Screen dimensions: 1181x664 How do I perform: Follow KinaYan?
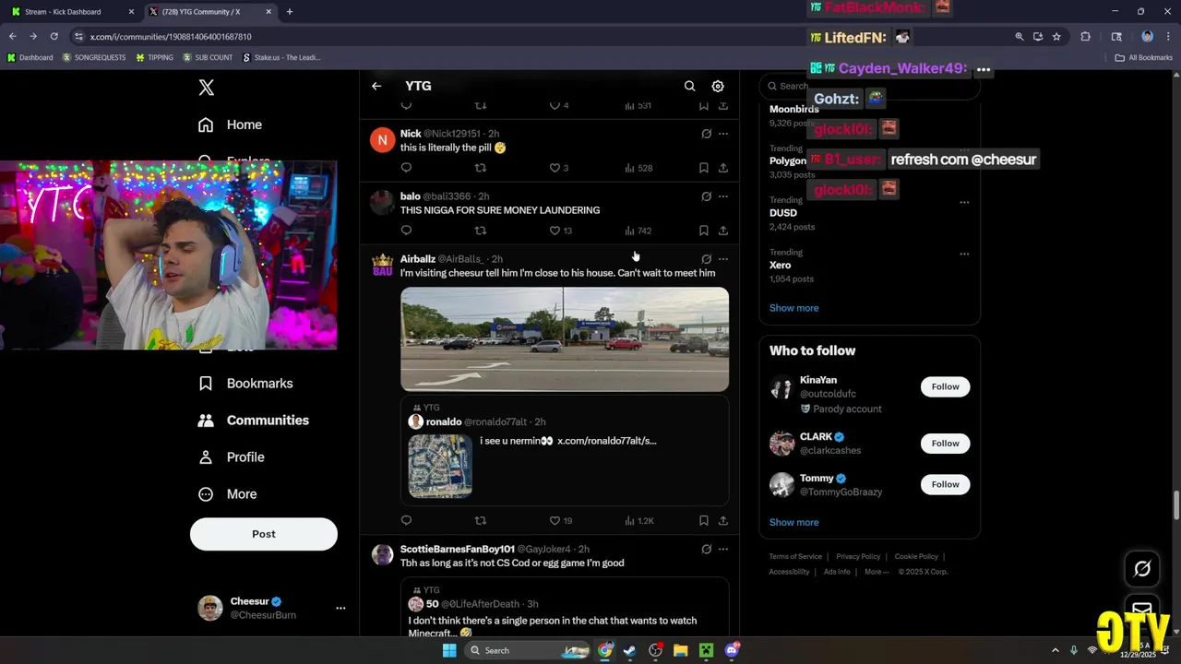[945, 386]
